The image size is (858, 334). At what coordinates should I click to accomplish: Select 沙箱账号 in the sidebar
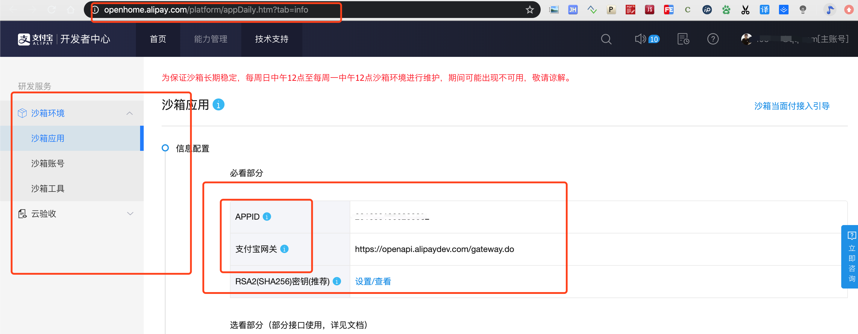[72, 163]
